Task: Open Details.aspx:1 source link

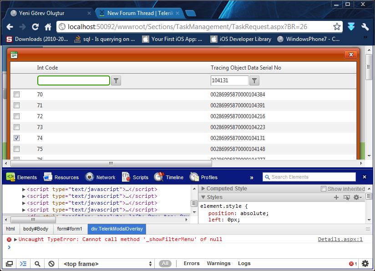Action: click(x=340, y=239)
